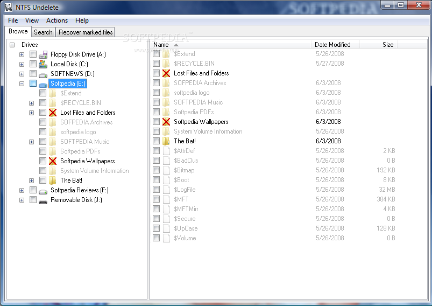Open the Help menu
Viewport: 432px width, 306px height.
tap(82, 20)
